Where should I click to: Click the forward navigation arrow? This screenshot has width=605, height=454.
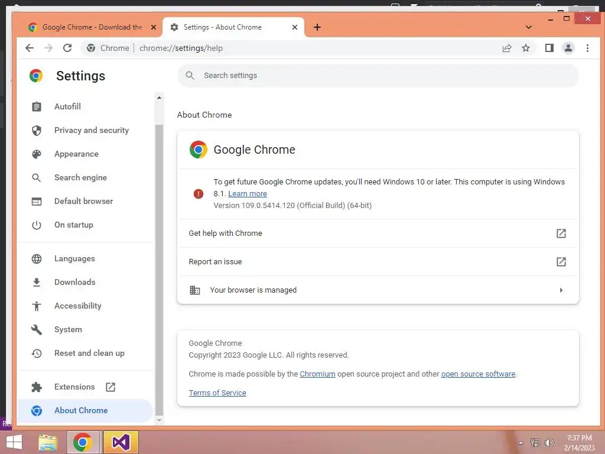pos(48,48)
